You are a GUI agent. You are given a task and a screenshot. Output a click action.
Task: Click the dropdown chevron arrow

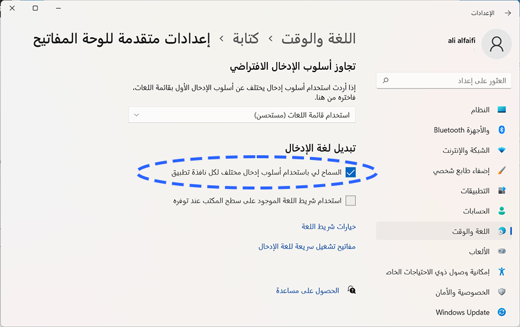136,115
